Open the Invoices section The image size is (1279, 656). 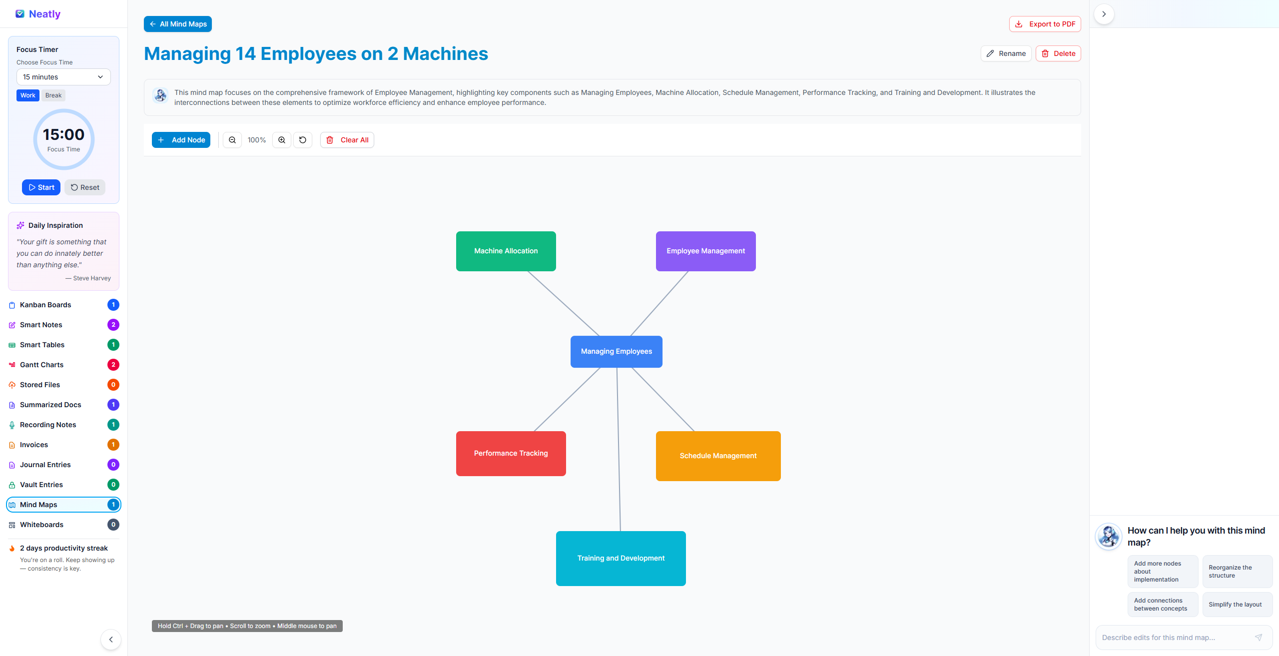coord(33,445)
